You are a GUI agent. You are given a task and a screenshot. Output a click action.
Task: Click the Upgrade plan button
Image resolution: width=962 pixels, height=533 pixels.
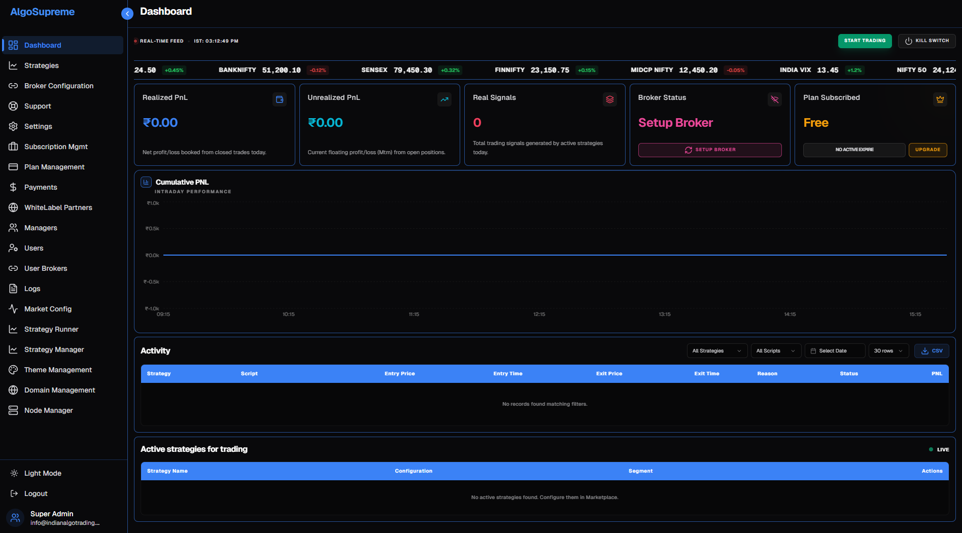click(x=927, y=150)
